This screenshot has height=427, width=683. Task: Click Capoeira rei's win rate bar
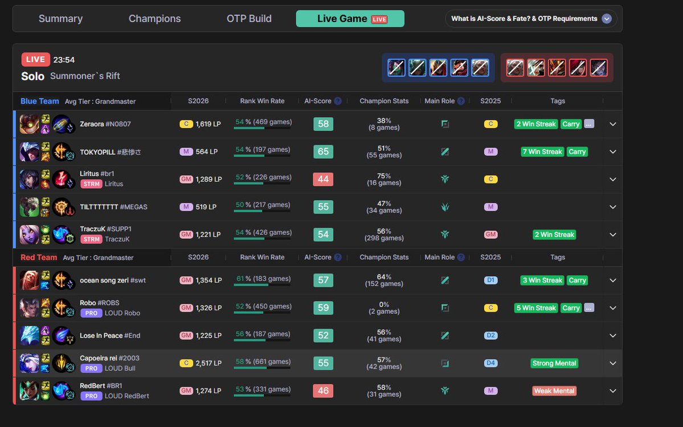tap(262, 367)
